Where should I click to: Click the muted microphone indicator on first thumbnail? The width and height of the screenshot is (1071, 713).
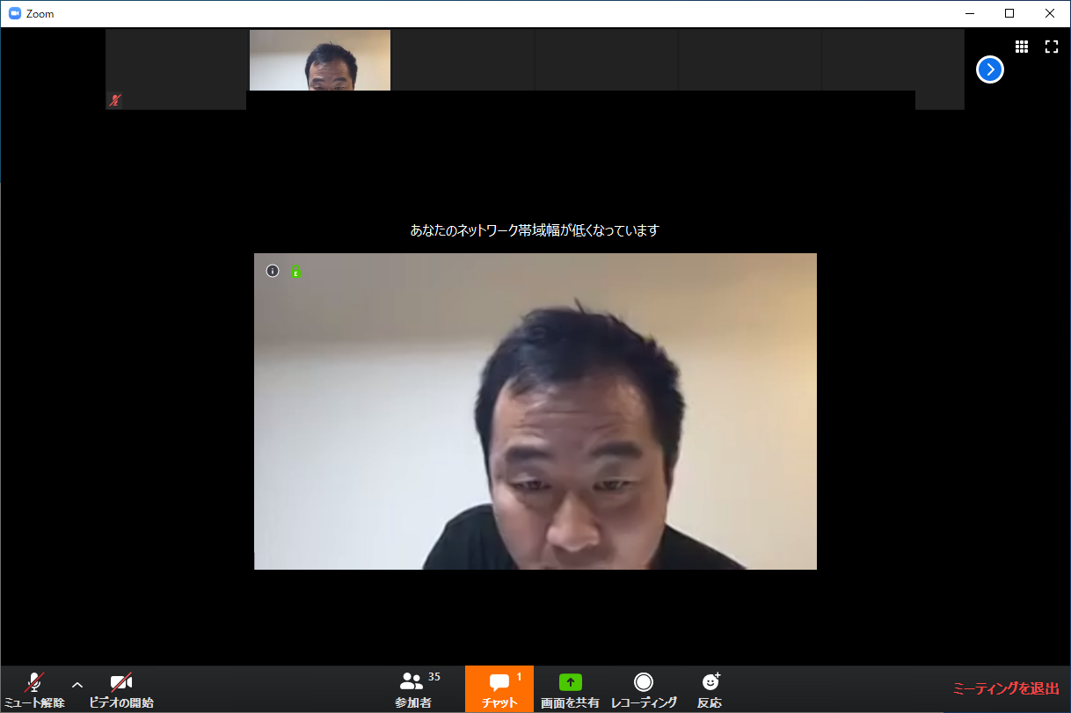click(114, 100)
